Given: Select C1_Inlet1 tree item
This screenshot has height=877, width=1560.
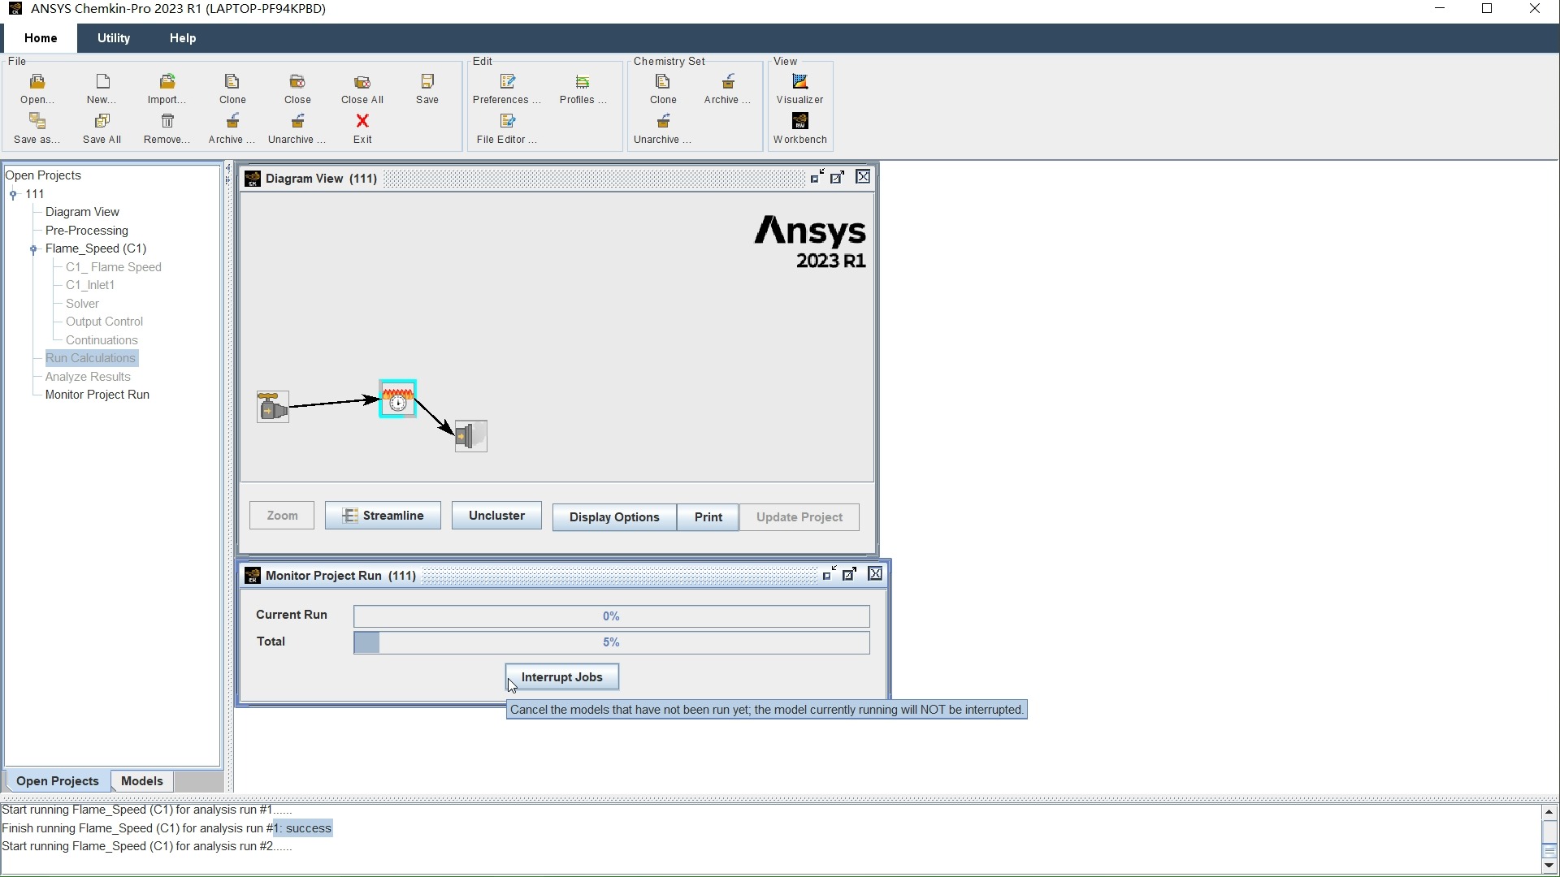Looking at the screenshot, I should pyautogui.click(x=90, y=285).
